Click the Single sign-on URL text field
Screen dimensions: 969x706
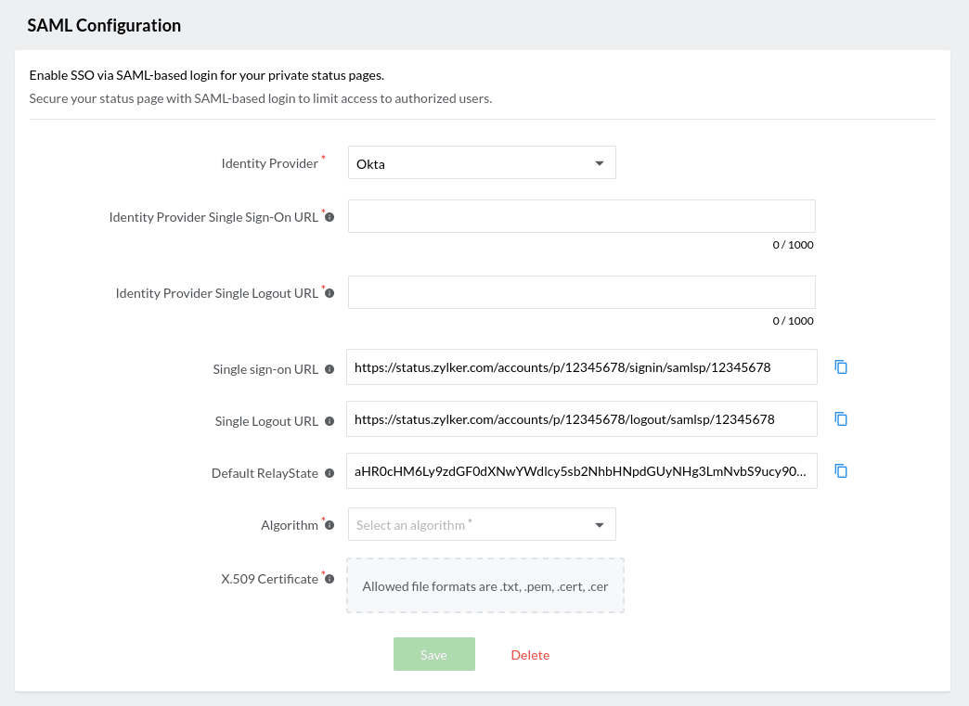click(581, 367)
